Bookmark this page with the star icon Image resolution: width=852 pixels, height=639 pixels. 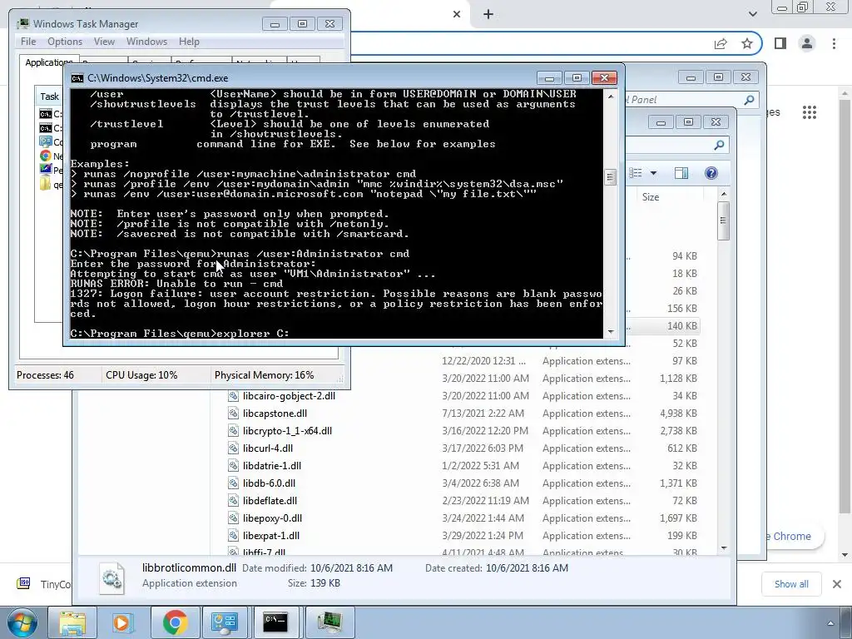pos(747,43)
